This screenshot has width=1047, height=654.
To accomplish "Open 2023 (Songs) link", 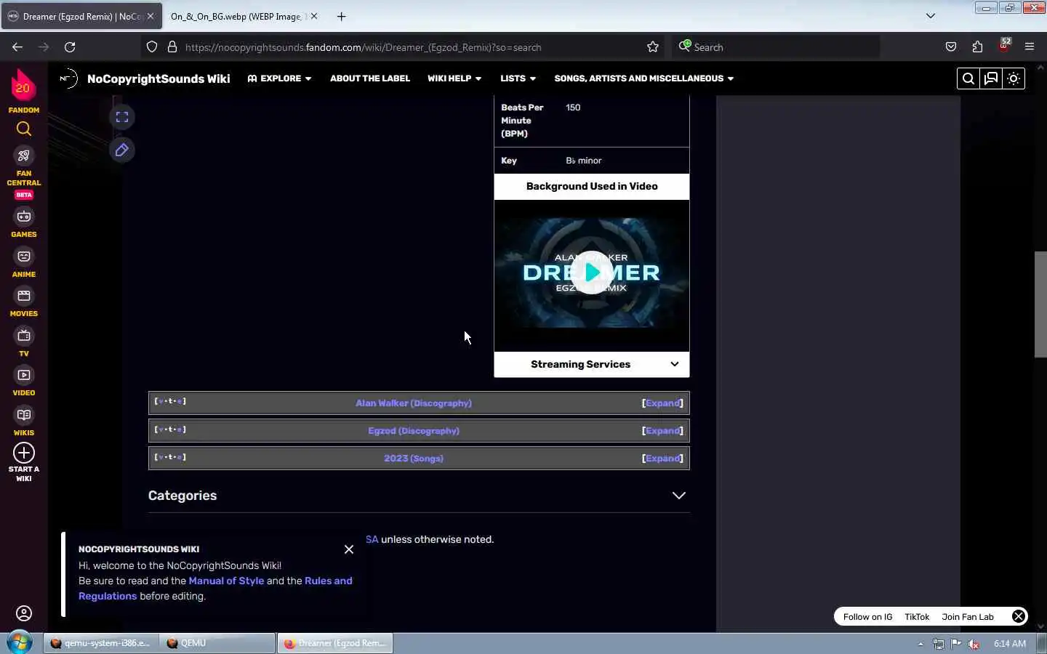I will coord(414,459).
